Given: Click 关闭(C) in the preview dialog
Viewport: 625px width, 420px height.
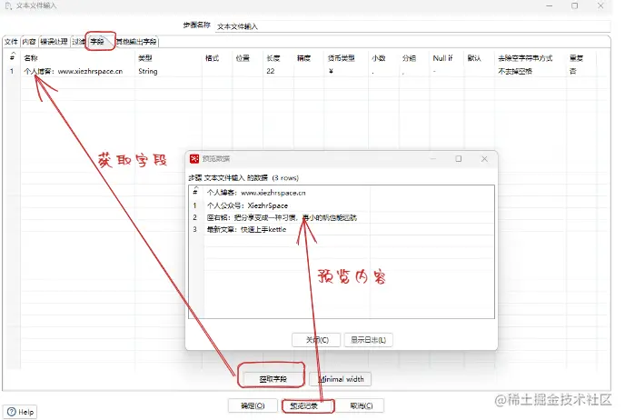Looking at the screenshot, I should click(x=317, y=340).
